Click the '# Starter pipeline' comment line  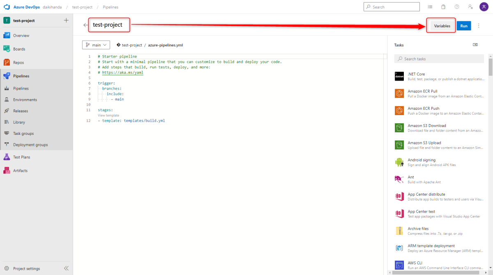117,56
